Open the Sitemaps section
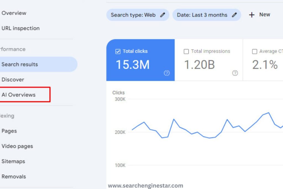Image resolution: width=283 pixels, height=189 pixels. (x=13, y=161)
